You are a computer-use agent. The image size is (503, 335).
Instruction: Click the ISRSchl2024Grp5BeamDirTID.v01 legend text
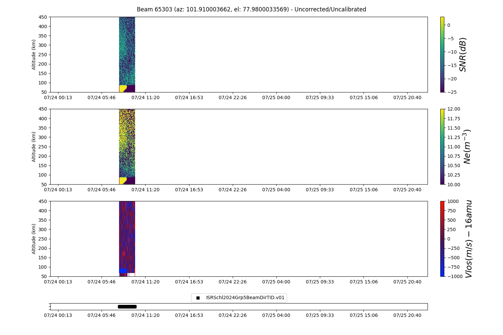[x=245, y=297]
